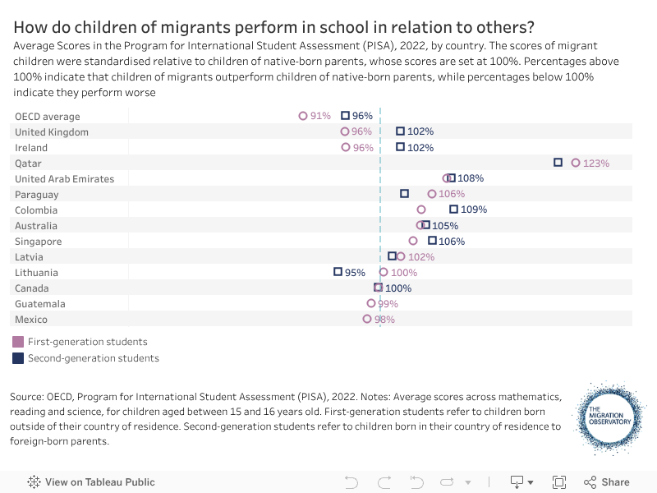Enter full screen mode
657x493 pixels.
point(559,482)
